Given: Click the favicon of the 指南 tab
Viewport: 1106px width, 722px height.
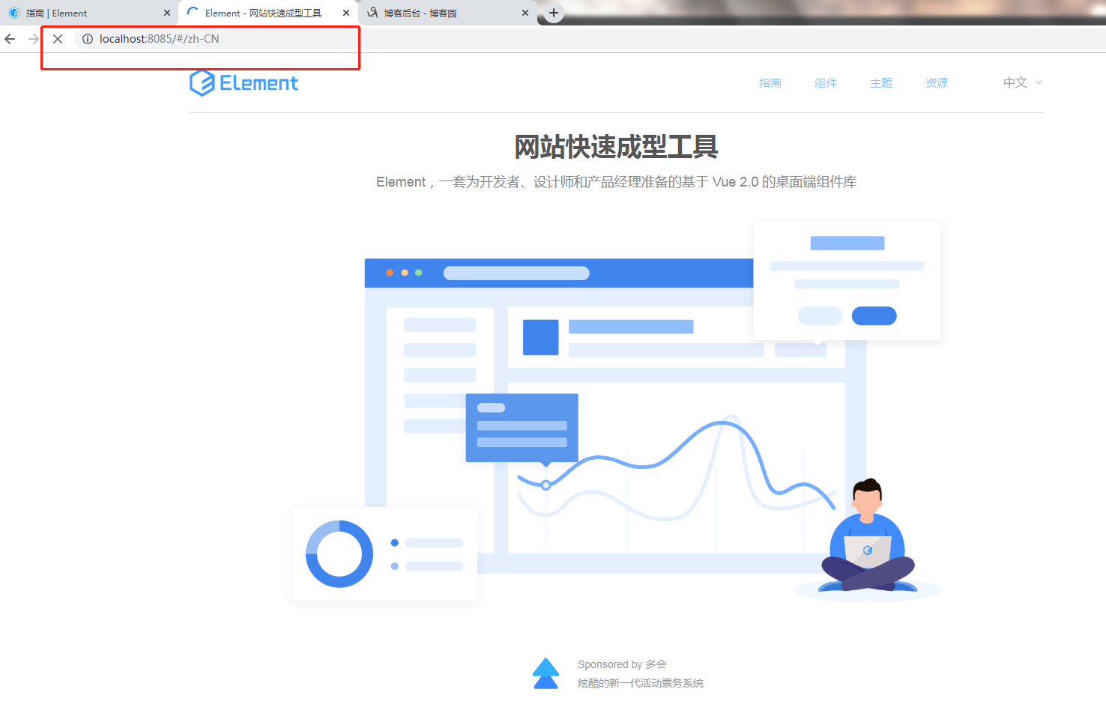Looking at the screenshot, I should click(x=14, y=13).
